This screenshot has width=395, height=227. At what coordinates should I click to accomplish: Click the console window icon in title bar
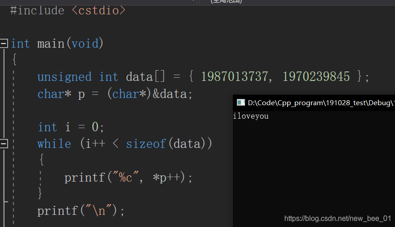[x=241, y=102]
